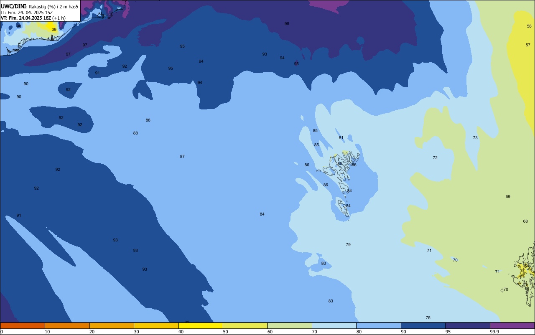Click the light blue 80–90 legend swatch
The height and width of the screenshot is (335, 535).
379,325
